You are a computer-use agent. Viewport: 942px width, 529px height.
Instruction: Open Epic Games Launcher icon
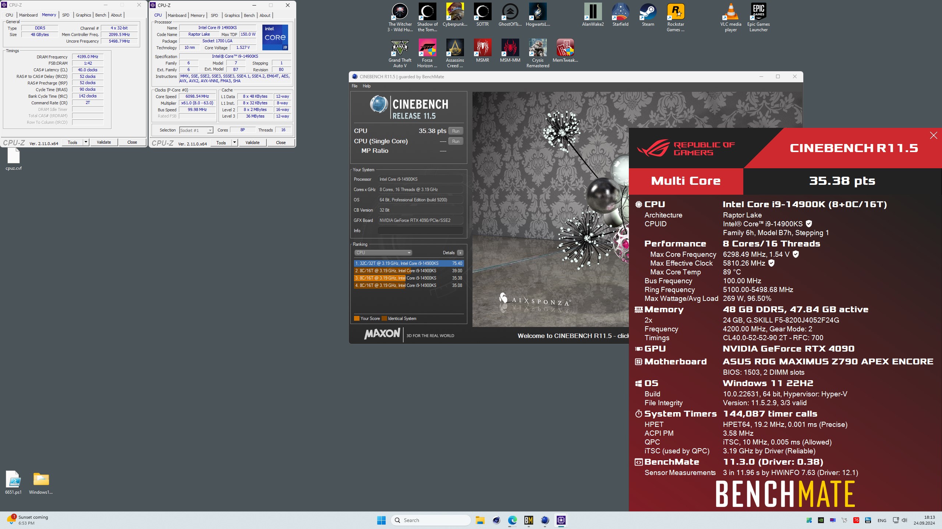pos(758,17)
